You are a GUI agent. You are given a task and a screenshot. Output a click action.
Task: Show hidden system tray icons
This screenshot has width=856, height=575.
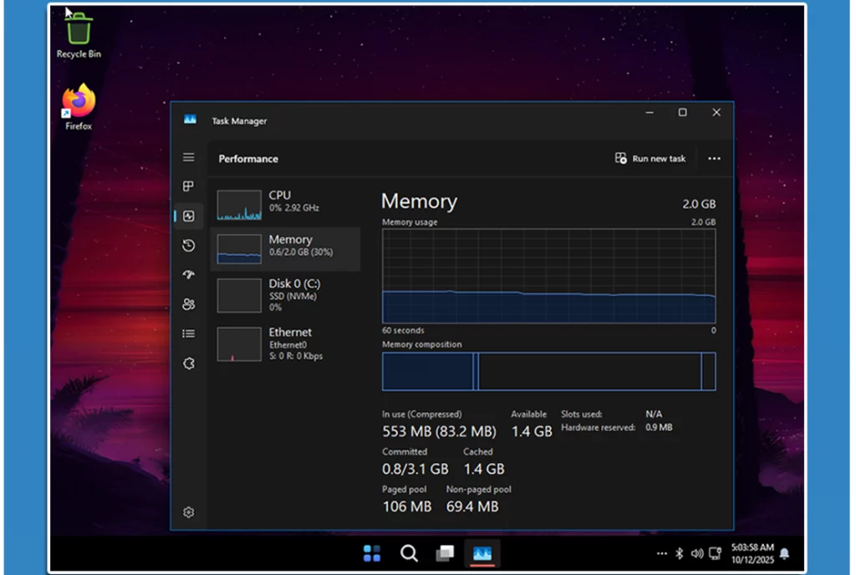click(662, 553)
